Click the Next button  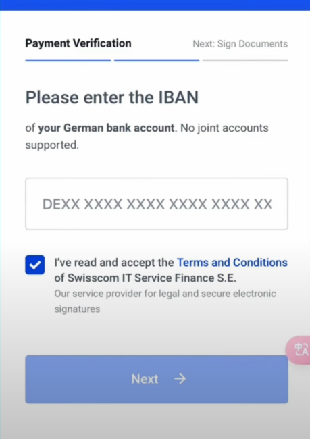tap(157, 379)
